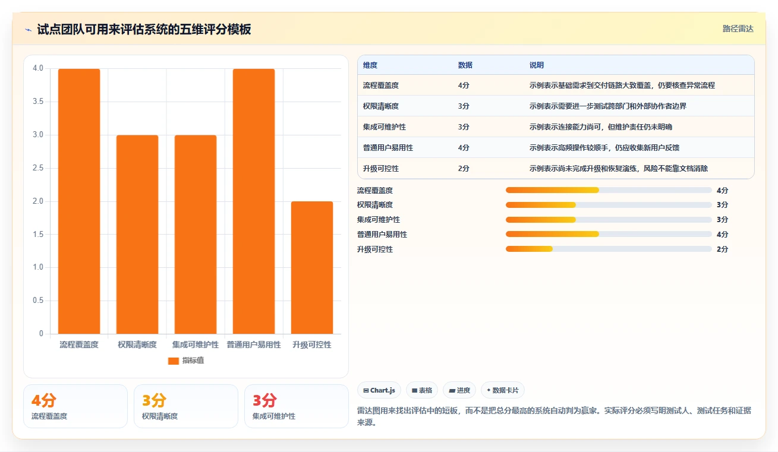Open the 3分 集成可维护性 data card
This screenshot has height=452, width=778.
click(297, 406)
